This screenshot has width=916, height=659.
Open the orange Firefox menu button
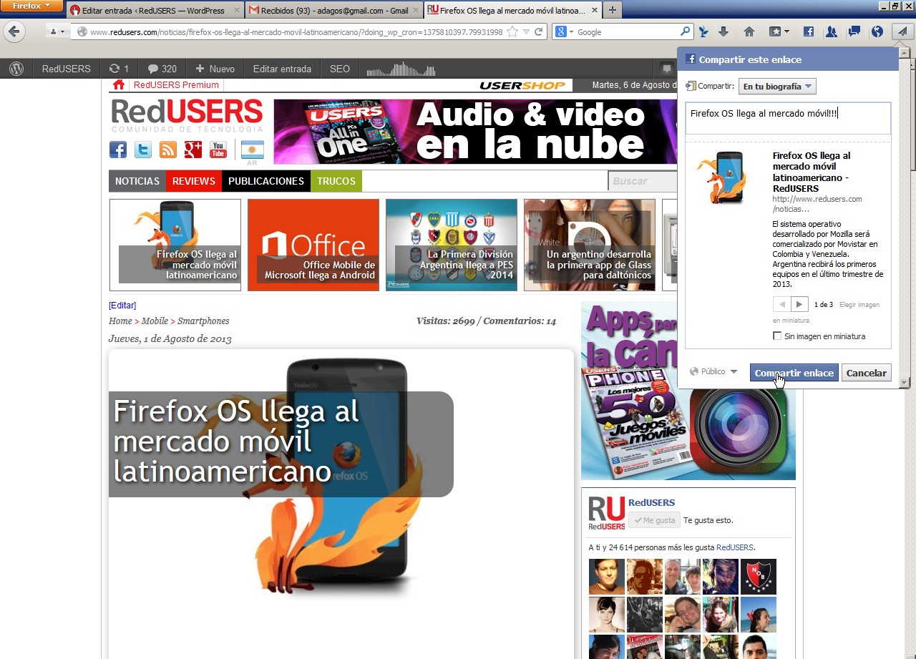pos(32,6)
